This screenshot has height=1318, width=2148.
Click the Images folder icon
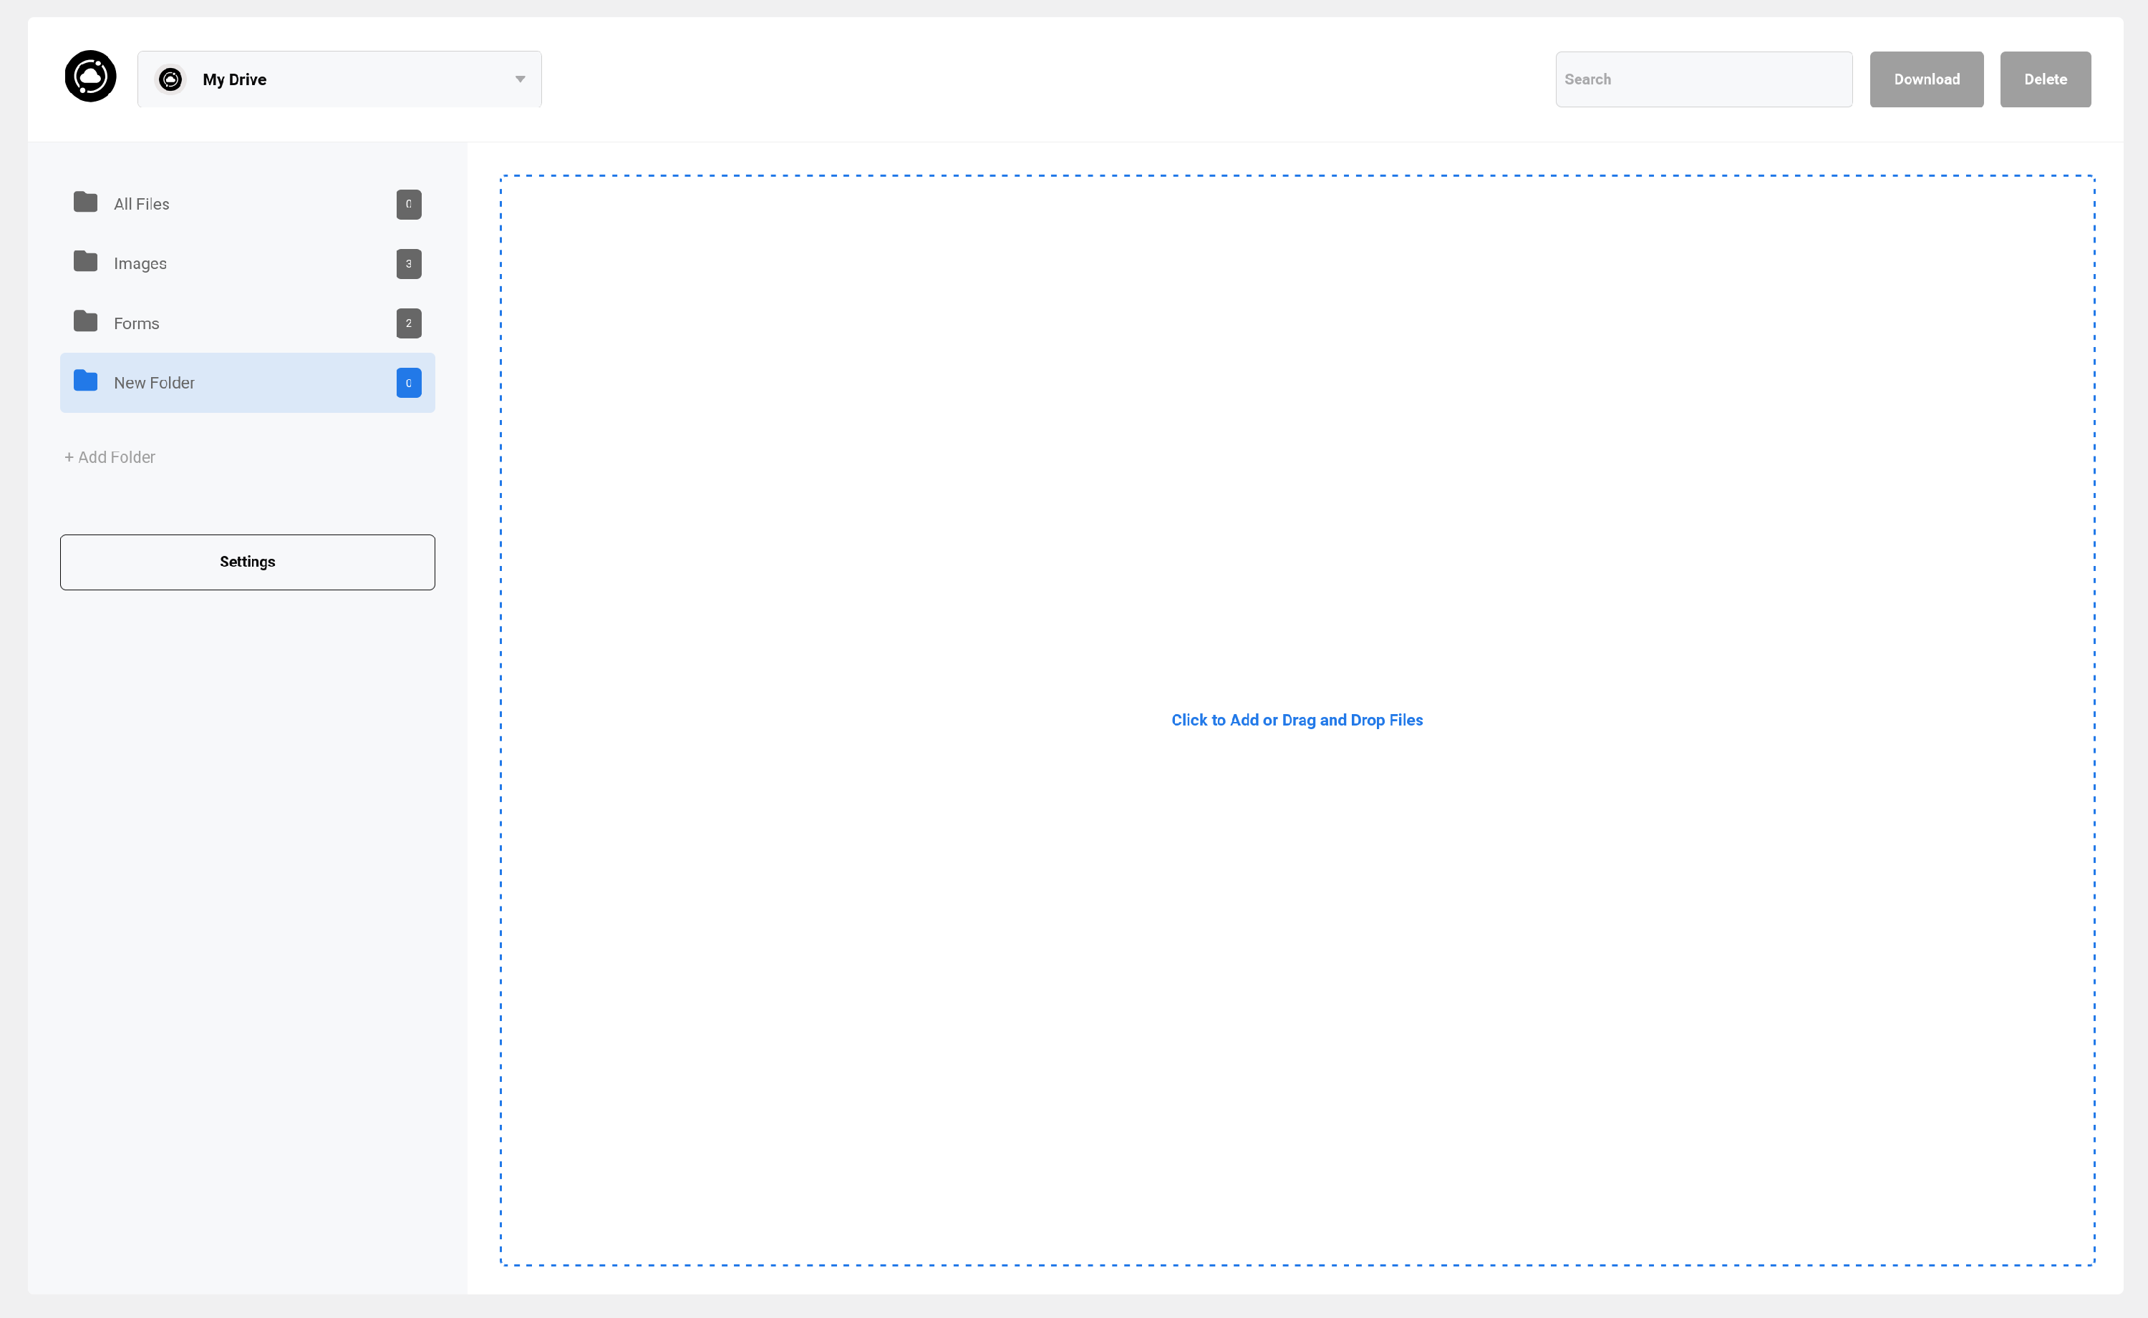click(85, 261)
